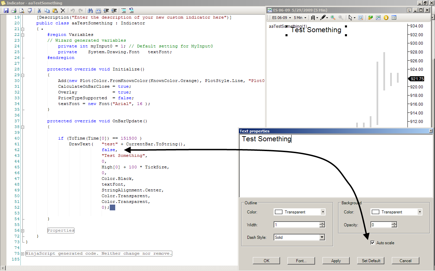This screenshot has width=435, height=271.
Task: Click the Set Default button
Action: 371,260
